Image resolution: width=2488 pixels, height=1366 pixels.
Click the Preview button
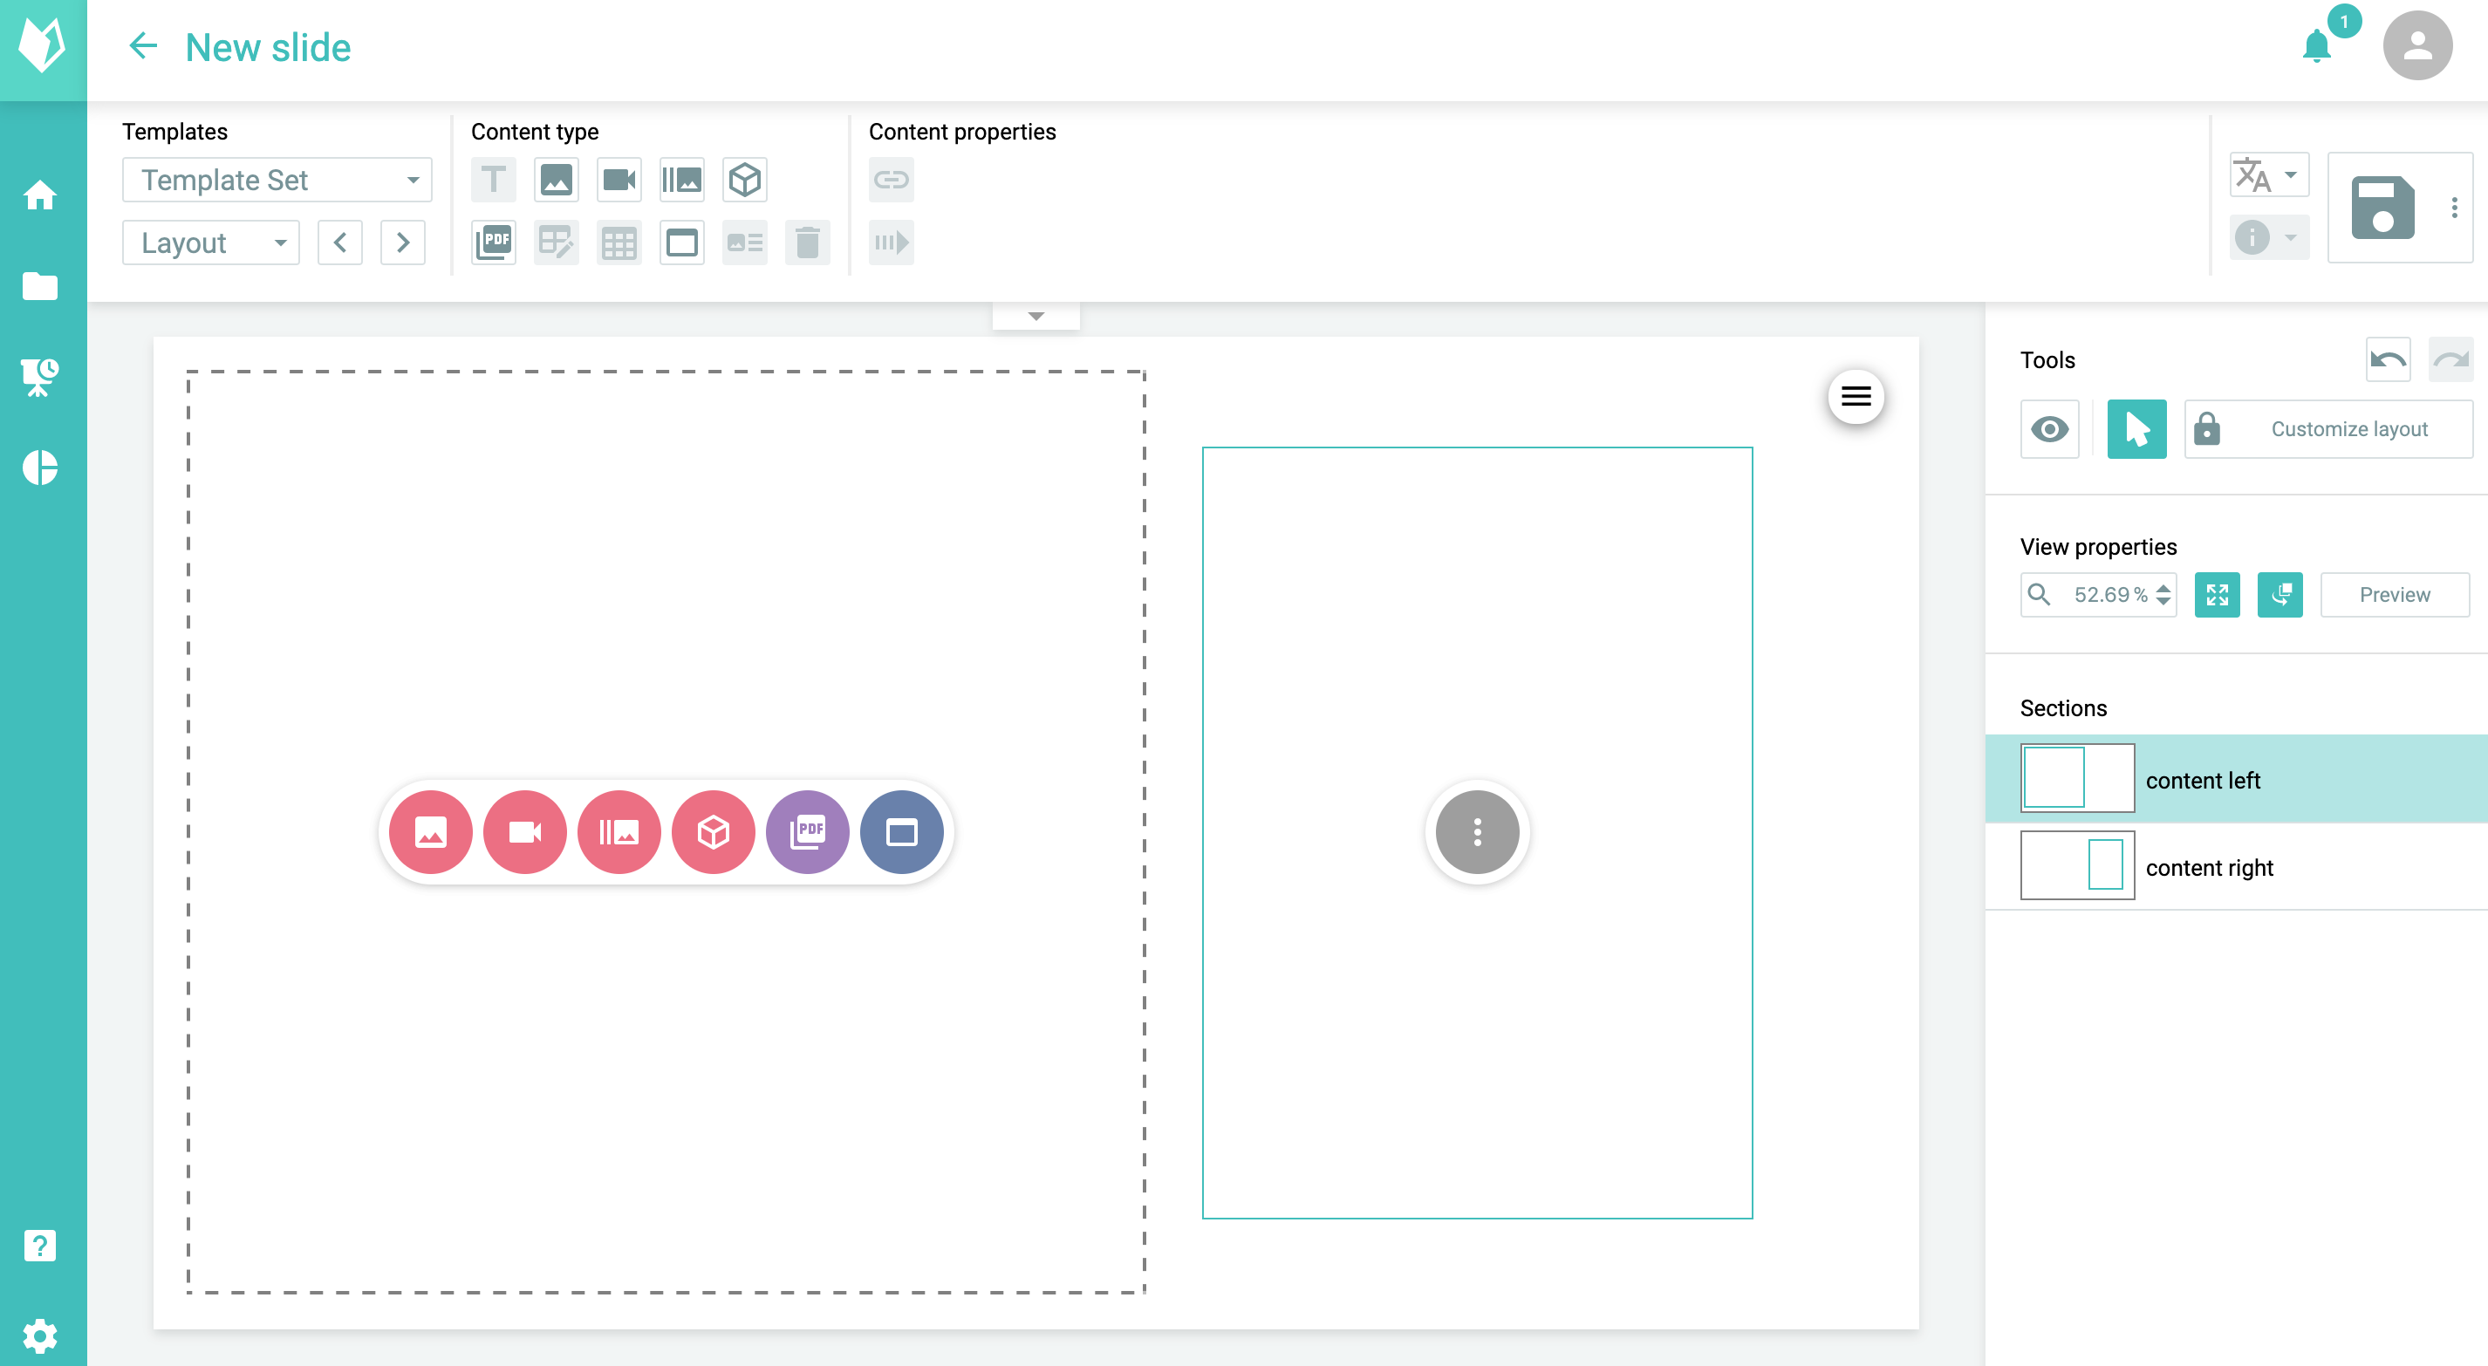[2395, 595]
